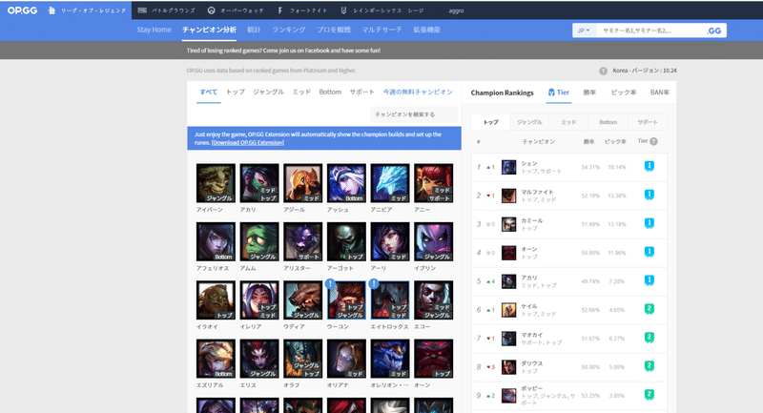The width and height of the screenshot is (763, 413).
Task: Select the Bottom champion filter tab
Action: click(330, 92)
